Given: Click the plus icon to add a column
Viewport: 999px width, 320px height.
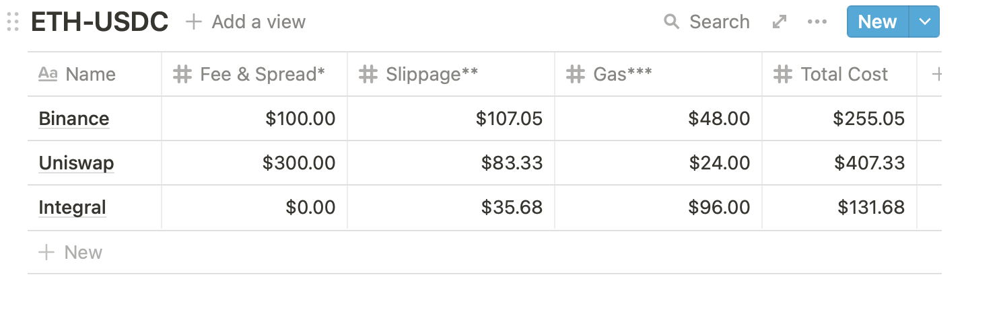Looking at the screenshot, I should click(935, 75).
